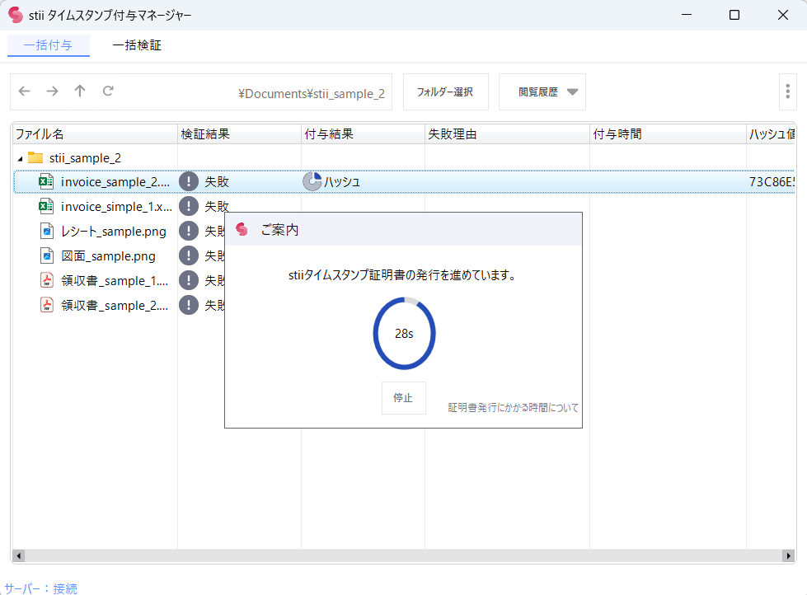807x595 pixels.
Task: Click the stii_sample_2 folder icon
Action: pos(35,157)
